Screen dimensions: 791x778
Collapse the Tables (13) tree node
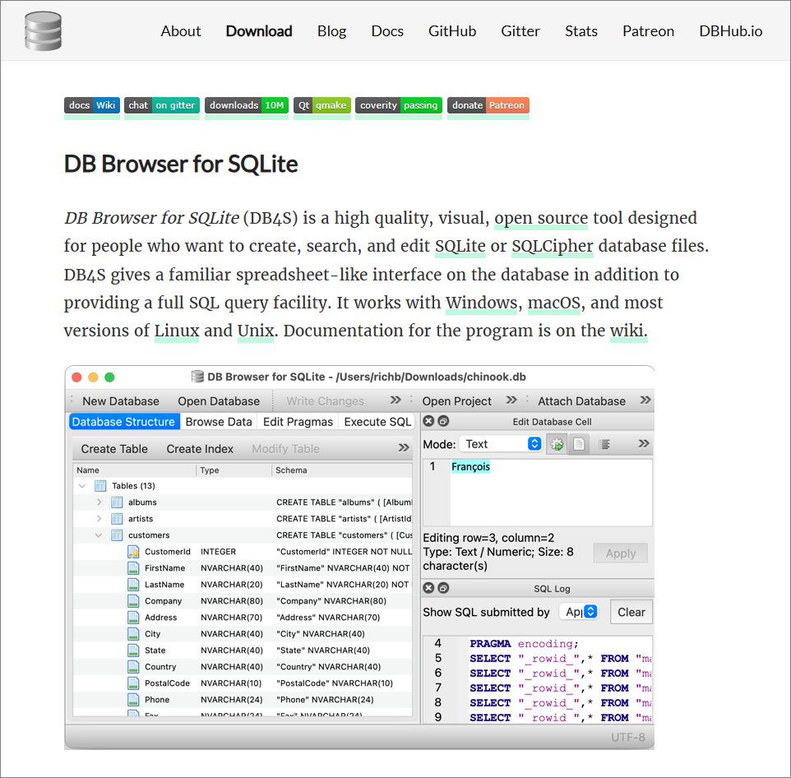coord(82,486)
